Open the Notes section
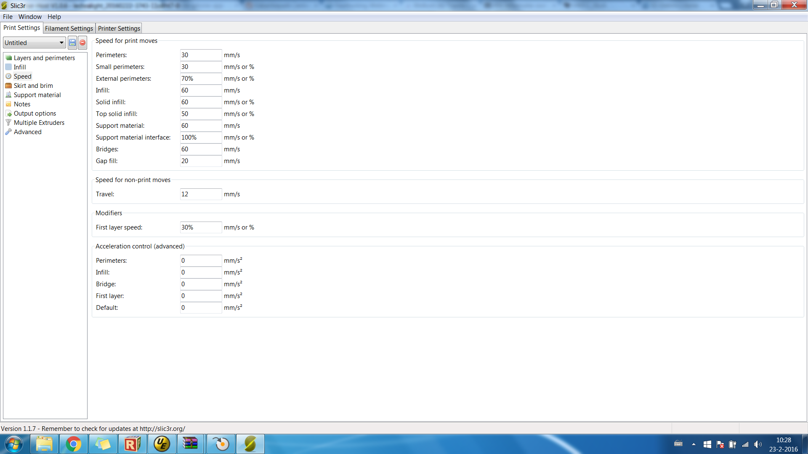808x454 pixels. [x=22, y=104]
